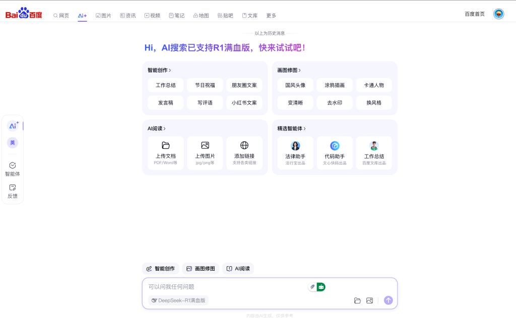516x322 pixels.
Task: Click the 节日祝福 chip
Action: click(205, 85)
